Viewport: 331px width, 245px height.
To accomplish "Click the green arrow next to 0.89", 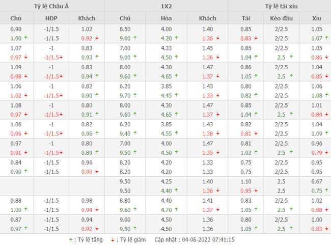I will [x=96, y=152].
